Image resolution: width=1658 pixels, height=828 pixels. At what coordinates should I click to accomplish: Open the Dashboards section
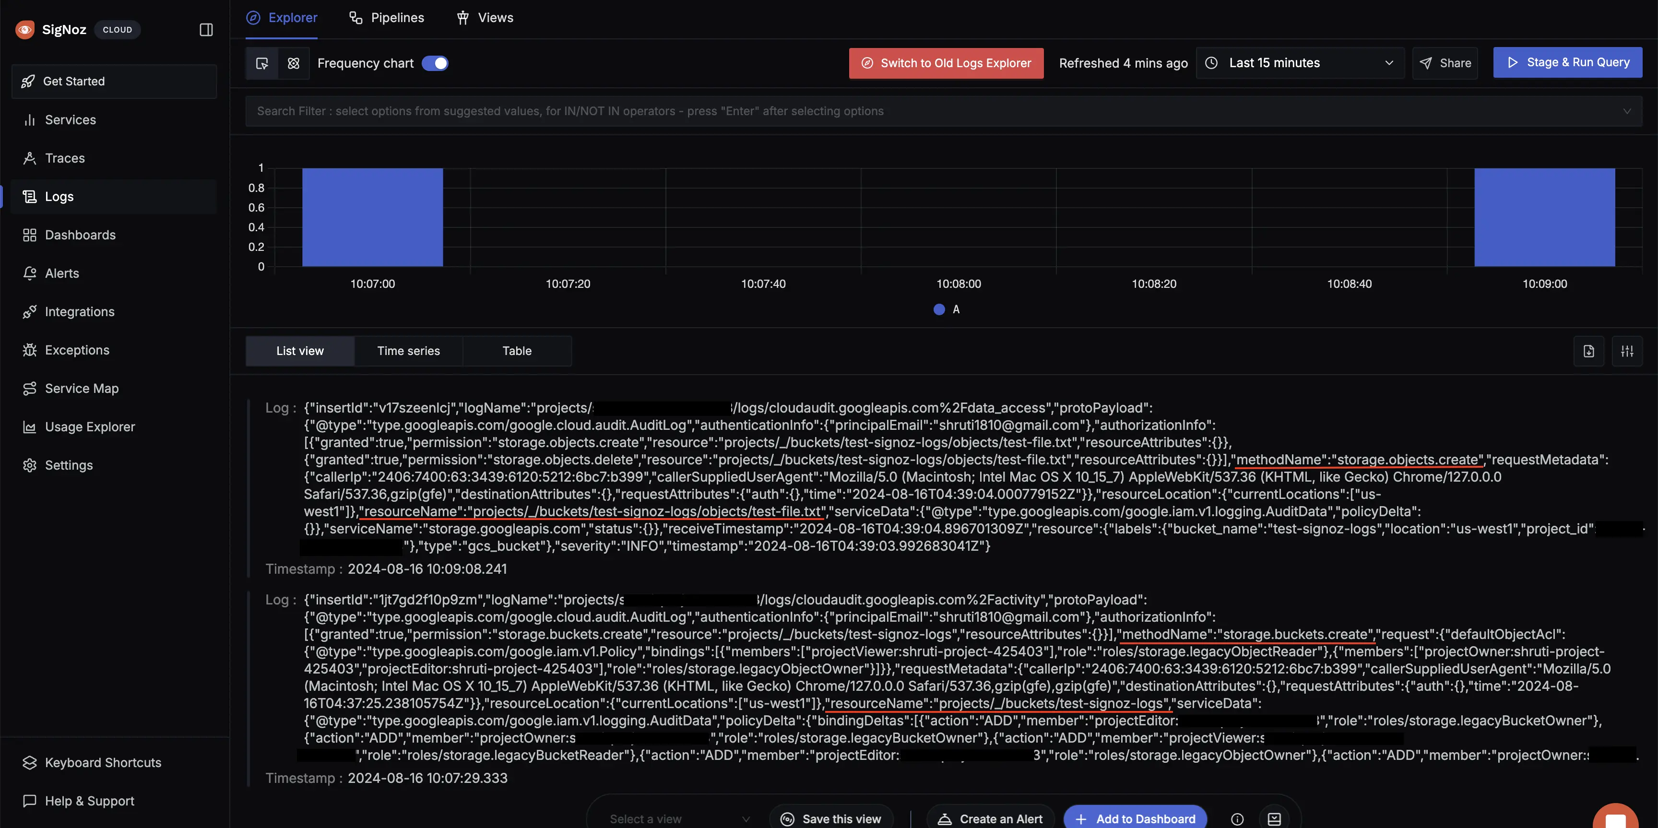pyautogui.click(x=114, y=235)
